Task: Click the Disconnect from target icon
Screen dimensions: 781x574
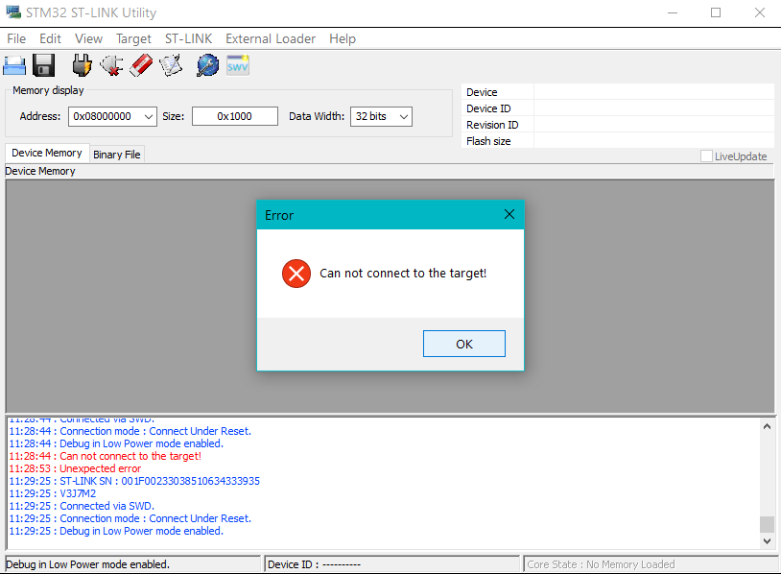Action: pyautogui.click(x=111, y=65)
